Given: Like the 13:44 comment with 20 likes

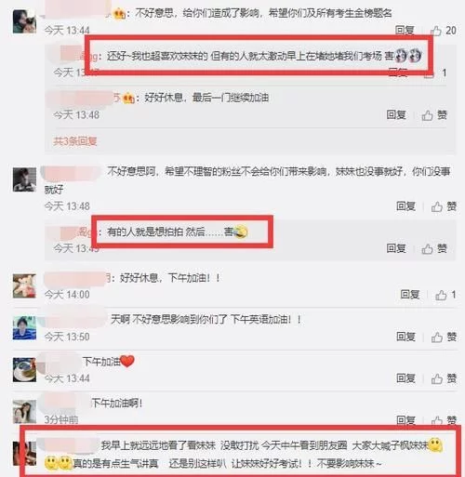Looking at the screenshot, I should pos(444,31).
